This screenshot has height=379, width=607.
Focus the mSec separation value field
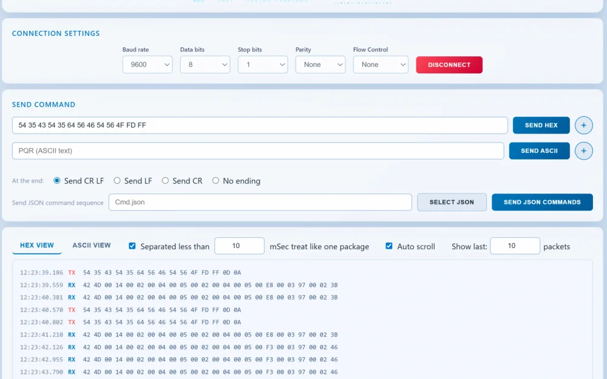[x=239, y=246]
